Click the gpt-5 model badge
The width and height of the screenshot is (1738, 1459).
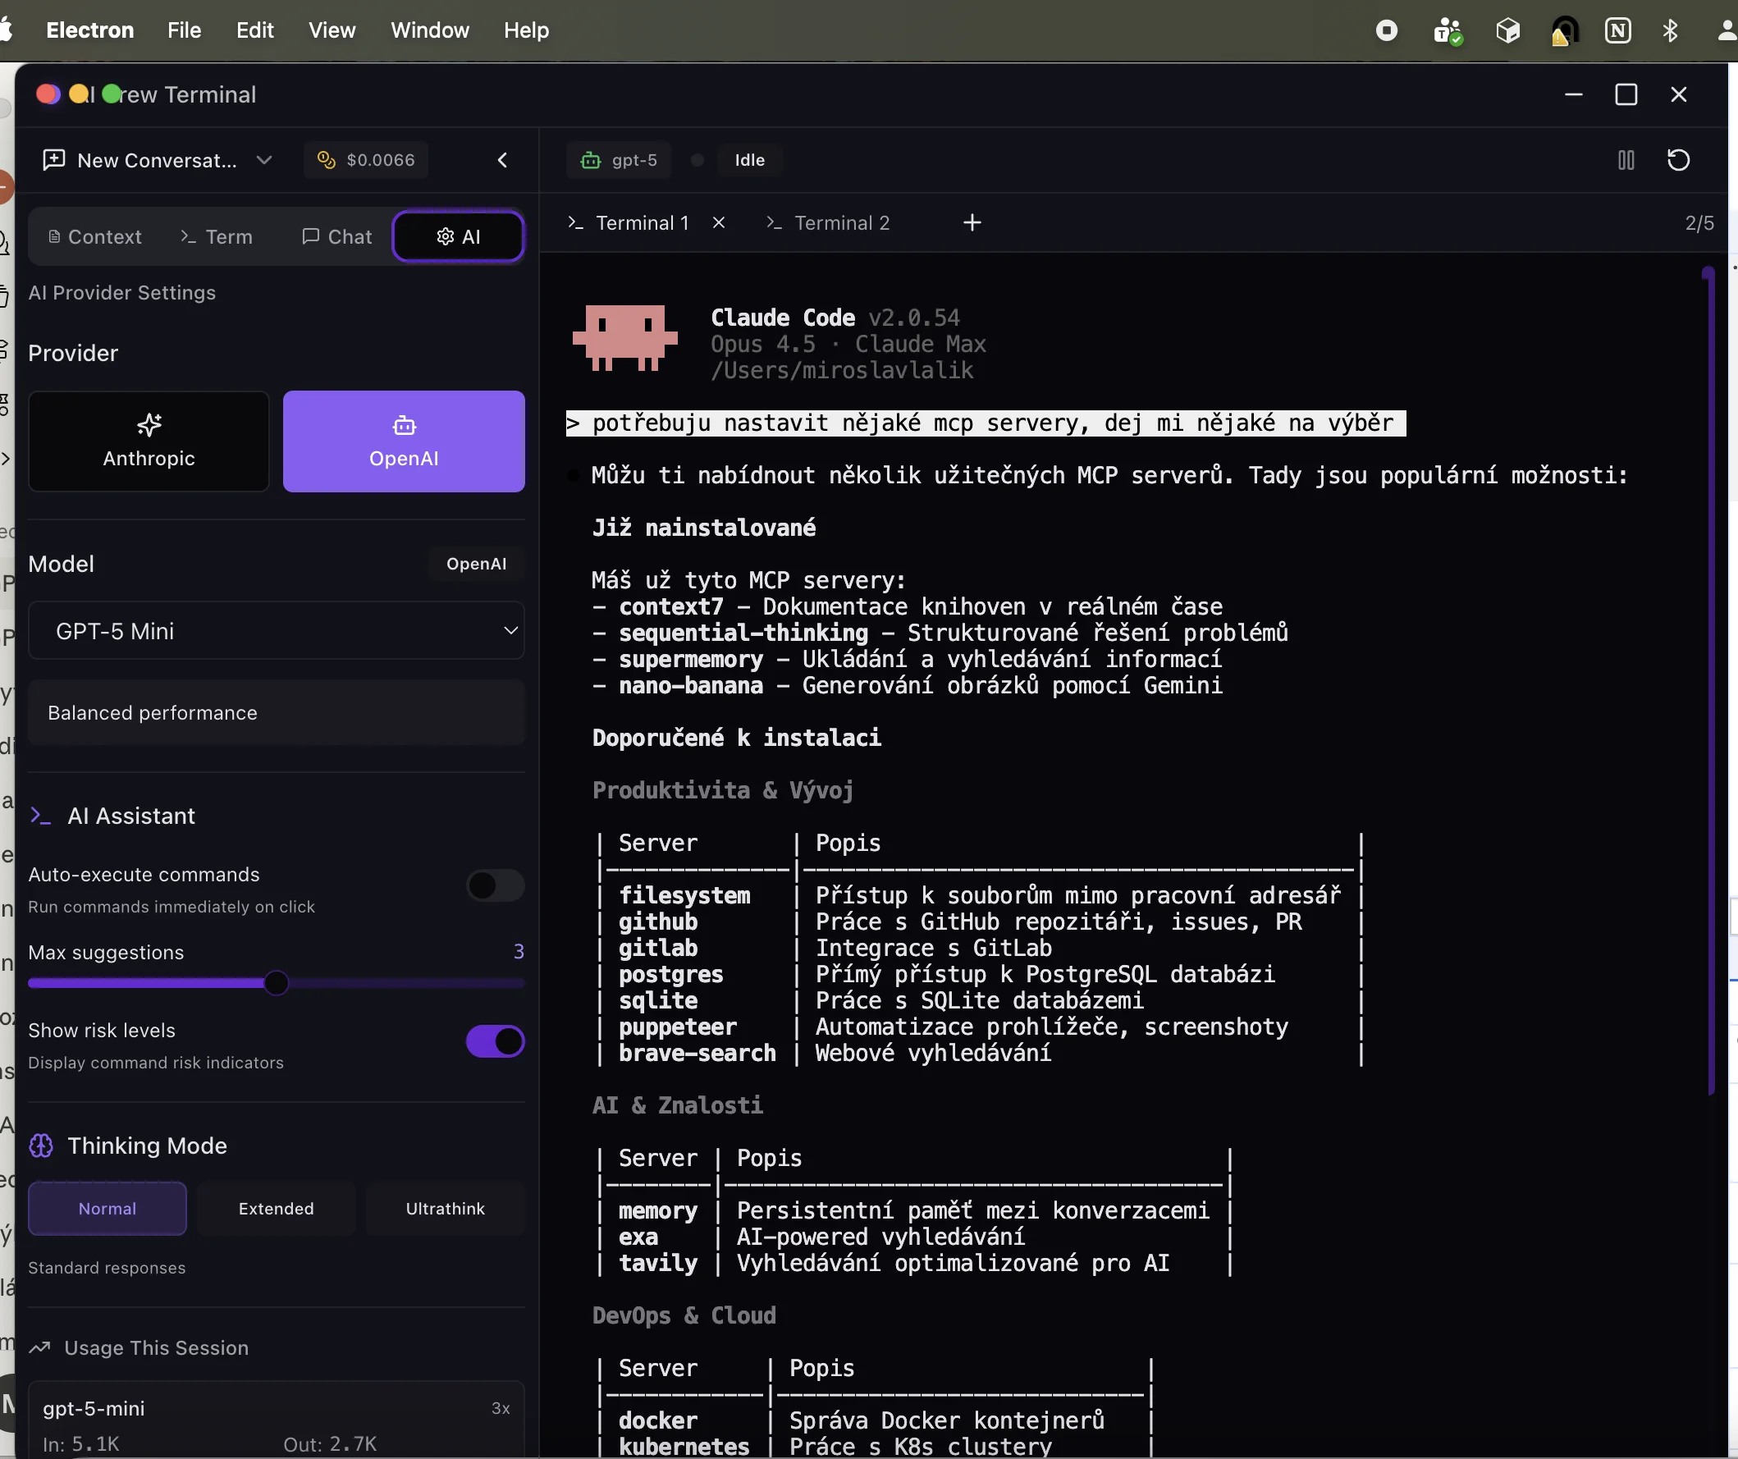click(x=617, y=160)
